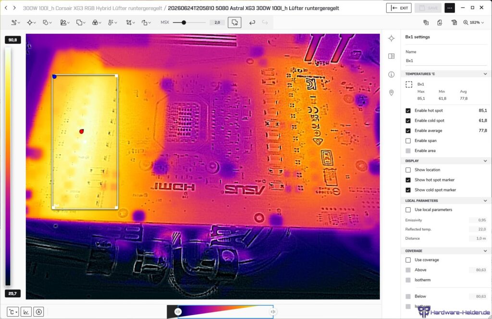Select the spot measurement tool in toolbar
The width and height of the screenshot is (492, 319).
[x=30, y=23]
